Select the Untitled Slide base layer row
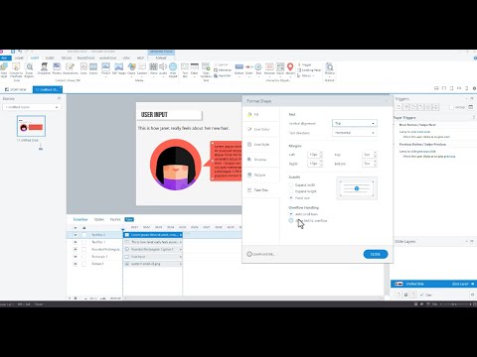The height and width of the screenshot is (357, 477). [433, 284]
